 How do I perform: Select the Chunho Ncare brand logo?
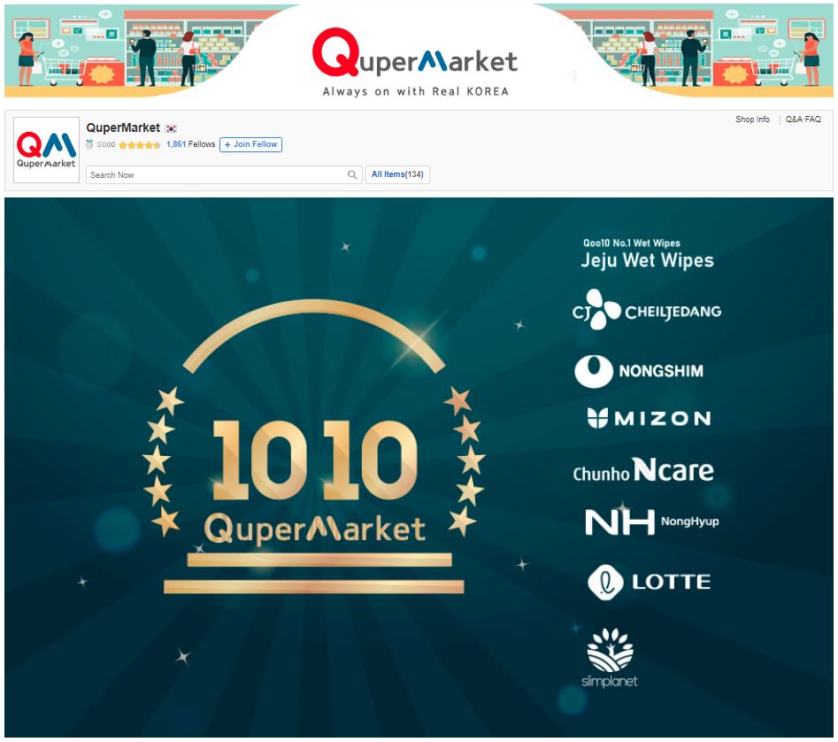pyautogui.click(x=642, y=471)
